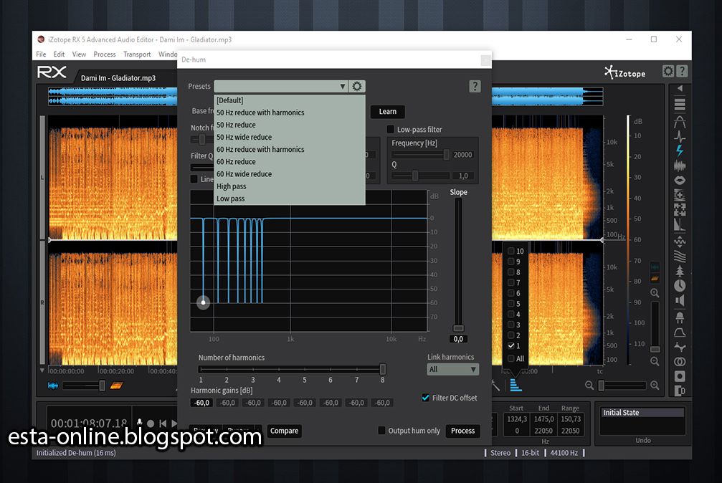
Task: Click the main window help question icon
Action: click(682, 71)
